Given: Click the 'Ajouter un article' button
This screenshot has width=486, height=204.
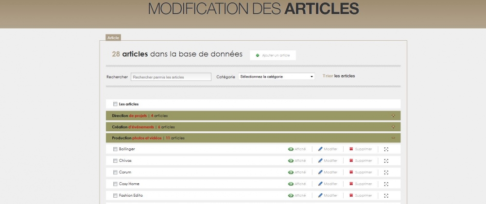Looking at the screenshot, I should pos(273,55).
